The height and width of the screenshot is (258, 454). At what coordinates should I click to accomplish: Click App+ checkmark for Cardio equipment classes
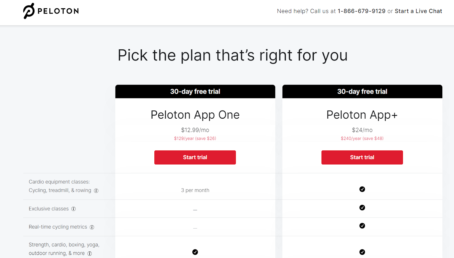coord(362,189)
